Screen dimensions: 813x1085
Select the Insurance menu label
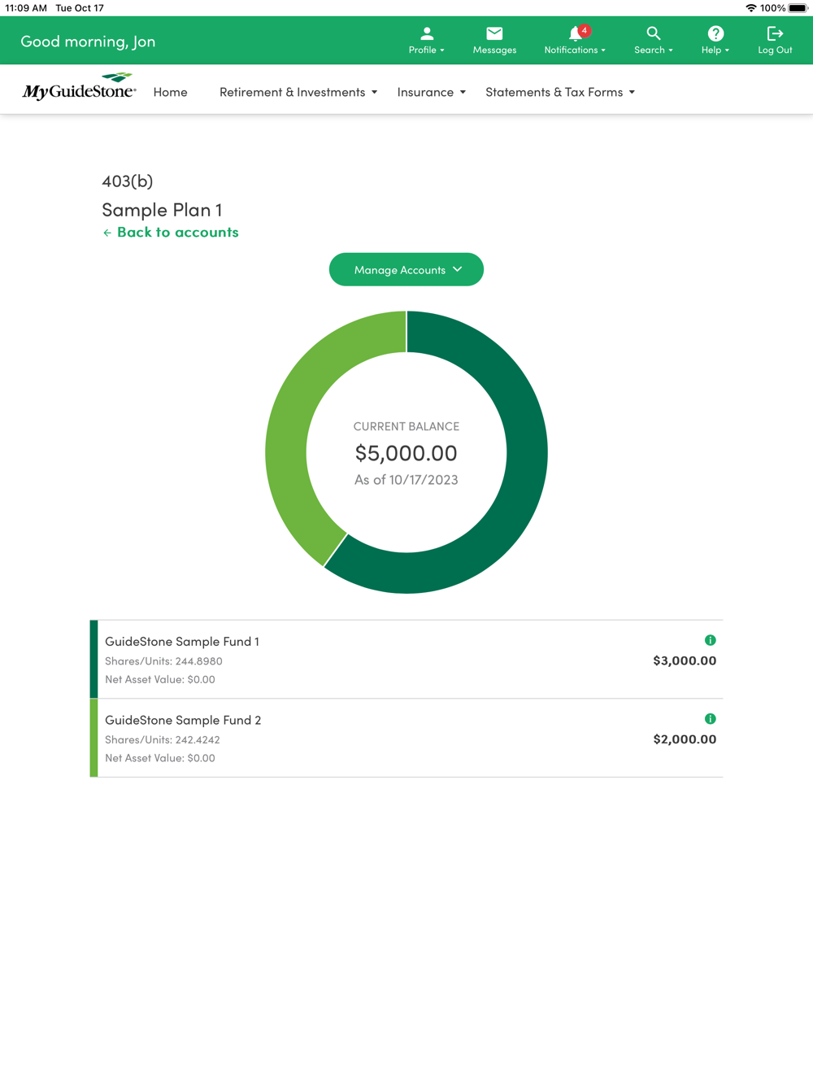(425, 92)
